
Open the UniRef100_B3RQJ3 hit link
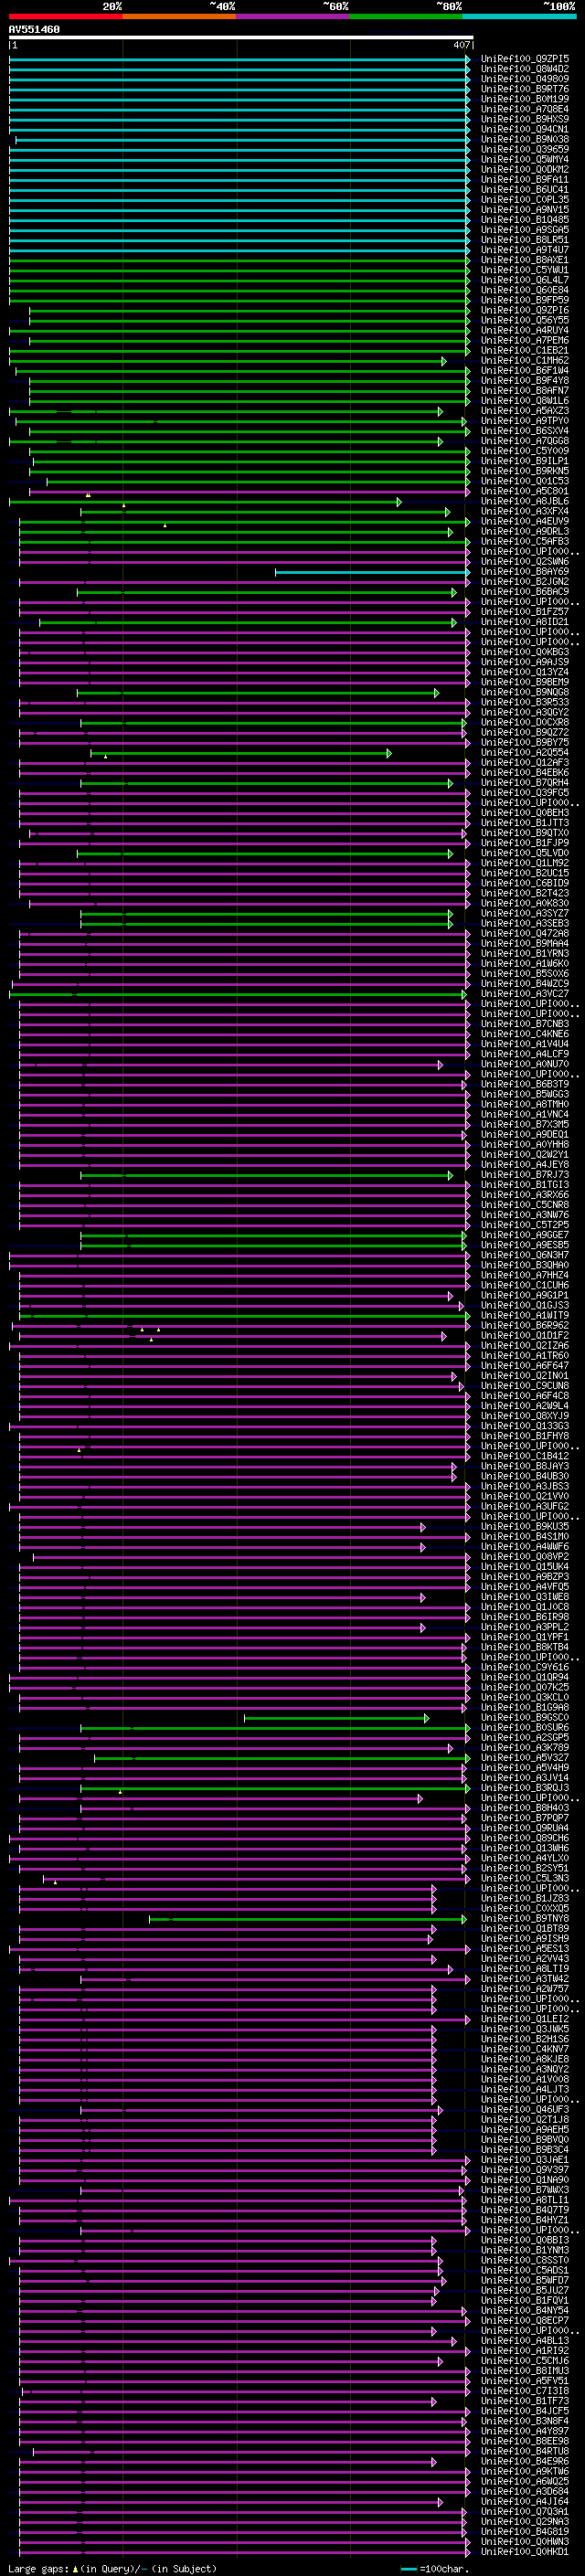(525, 1789)
